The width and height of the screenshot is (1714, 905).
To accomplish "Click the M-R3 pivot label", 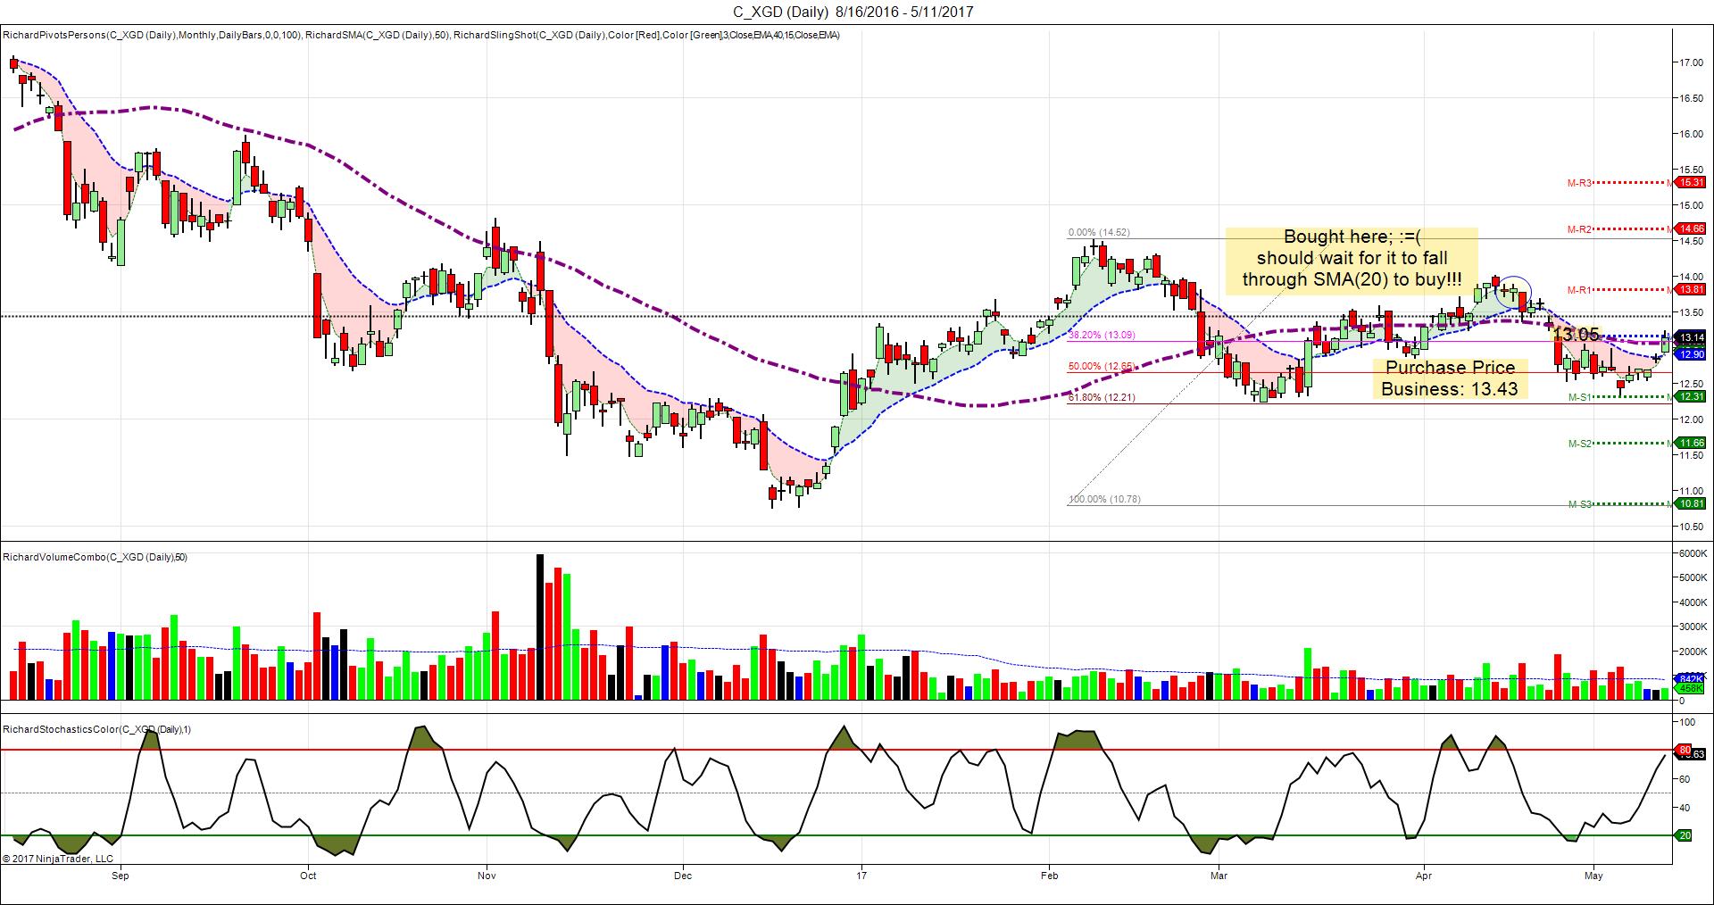I will 1579,183.
